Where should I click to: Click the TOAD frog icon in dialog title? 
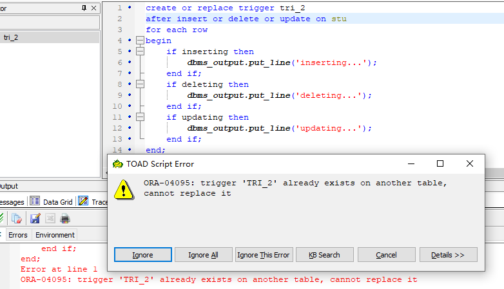point(118,164)
